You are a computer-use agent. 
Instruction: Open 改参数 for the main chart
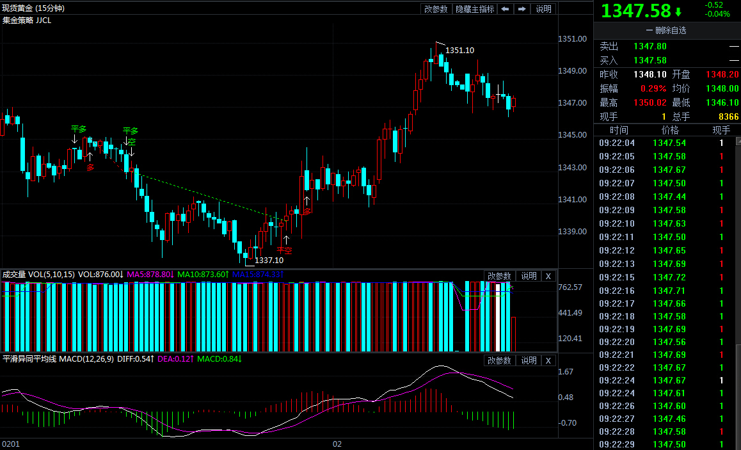click(x=436, y=9)
